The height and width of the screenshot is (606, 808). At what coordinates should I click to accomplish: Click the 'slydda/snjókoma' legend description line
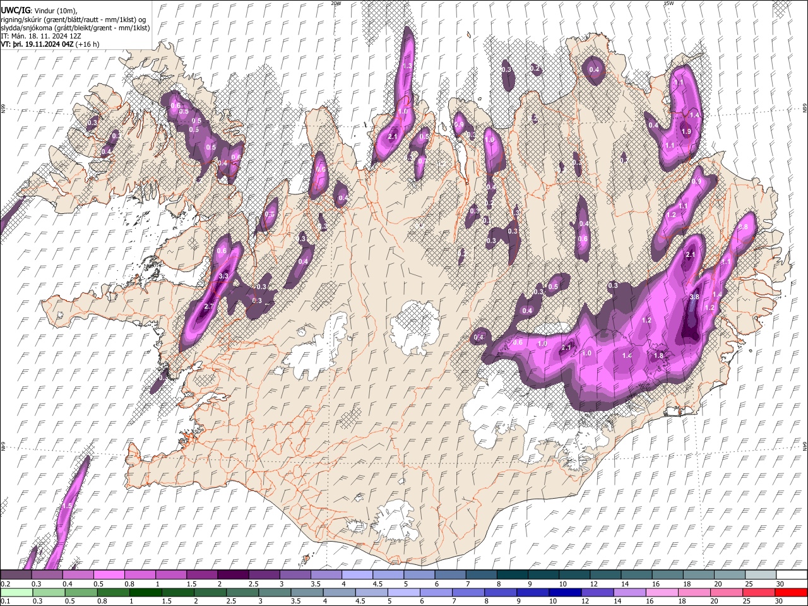75,28
